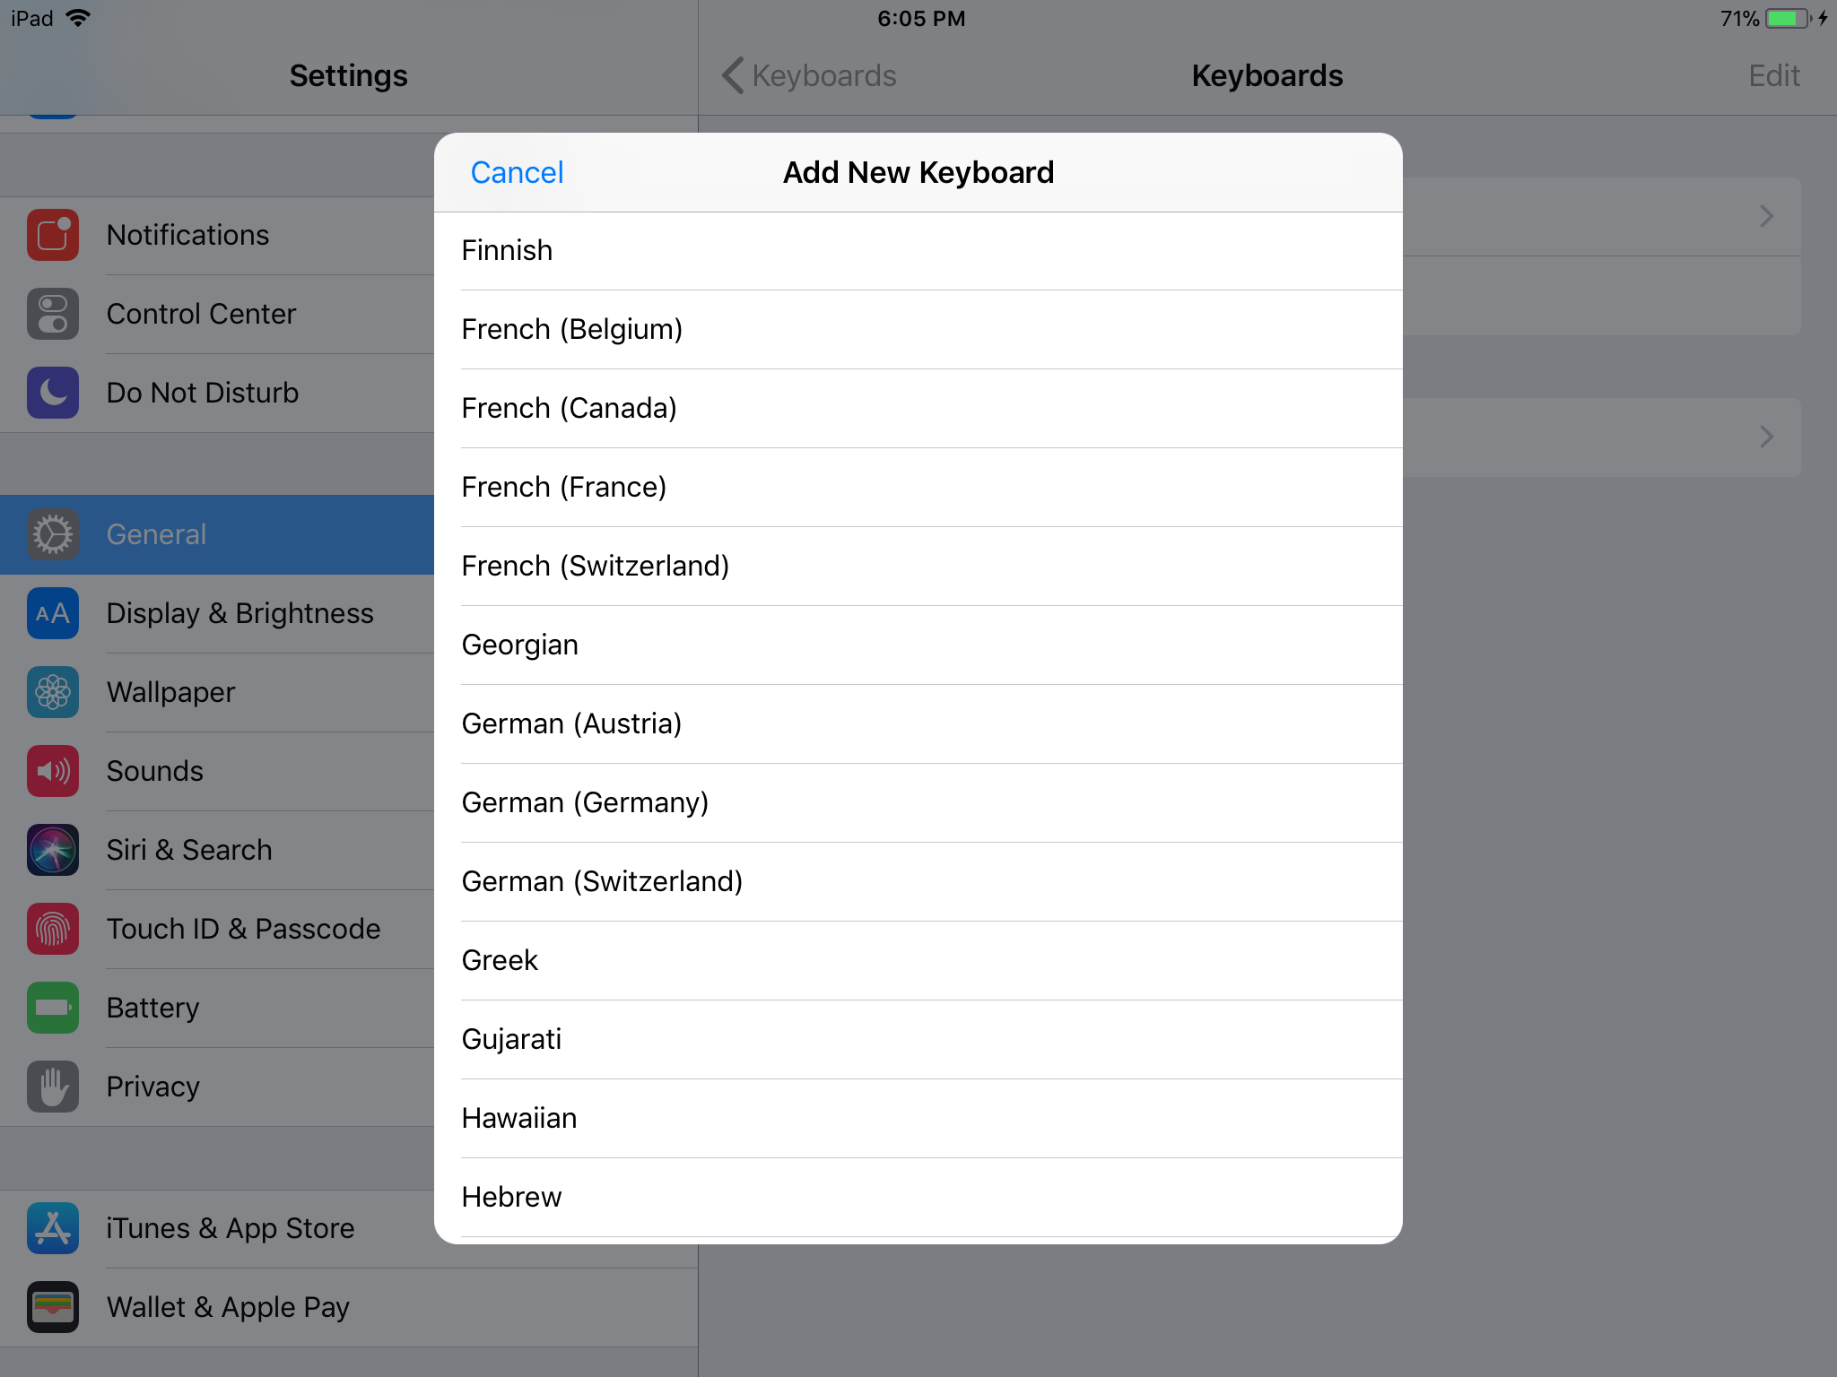The width and height of the screenshot is (1837, 1377).
Task: Tap the lower chevron on the right pane
Action: tap(1766, 437)
